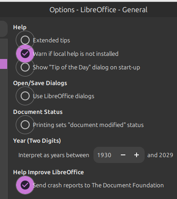177x199 pixels.
Task: Toggle Use LibreOffice dialogs checkbox
Action: (x=25, y=96)
